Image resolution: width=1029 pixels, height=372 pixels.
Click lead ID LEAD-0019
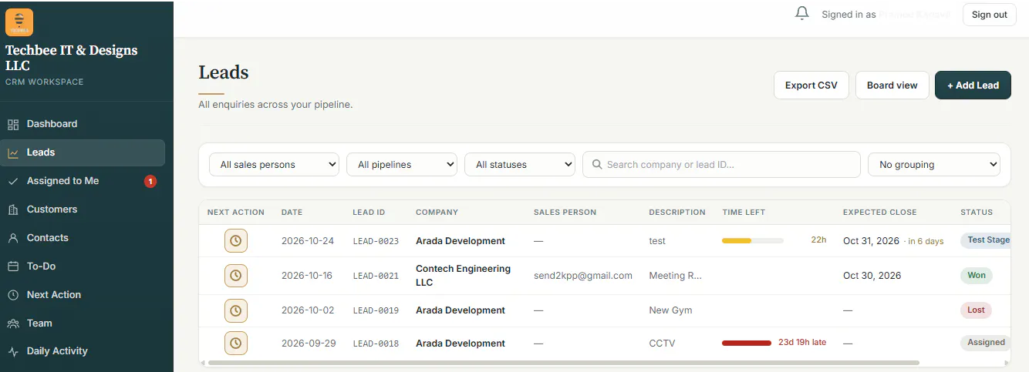(376, 311)
